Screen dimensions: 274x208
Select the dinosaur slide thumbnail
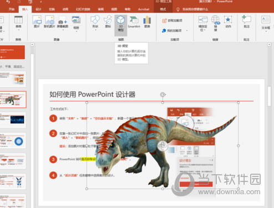pos(13,100)
